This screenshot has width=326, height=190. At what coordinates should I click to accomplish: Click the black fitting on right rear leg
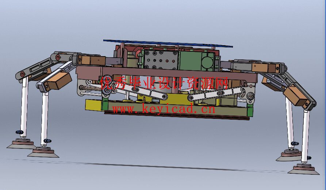pos(295,143)
